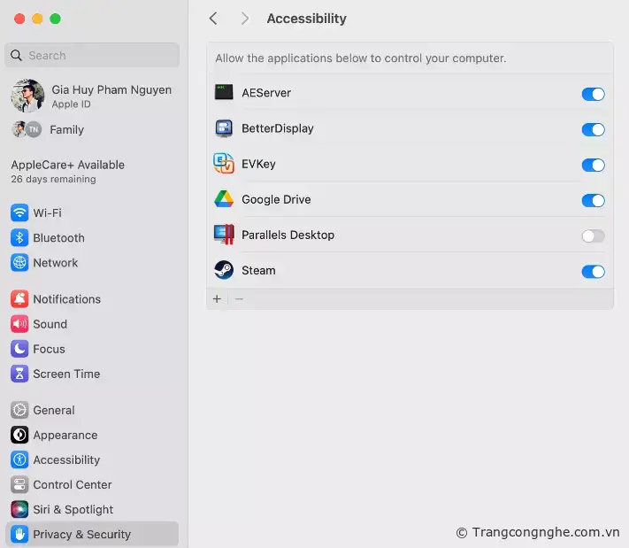Open the General settings section

click(54, 411)
